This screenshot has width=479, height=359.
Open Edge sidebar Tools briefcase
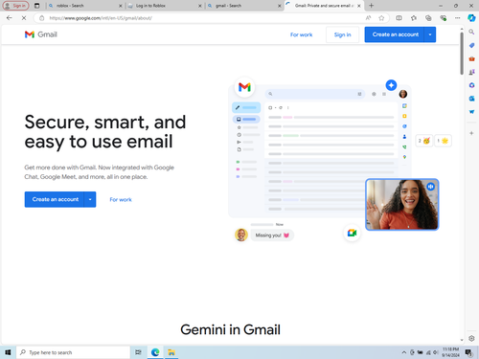pyautogui.click(x=471, y=58)
